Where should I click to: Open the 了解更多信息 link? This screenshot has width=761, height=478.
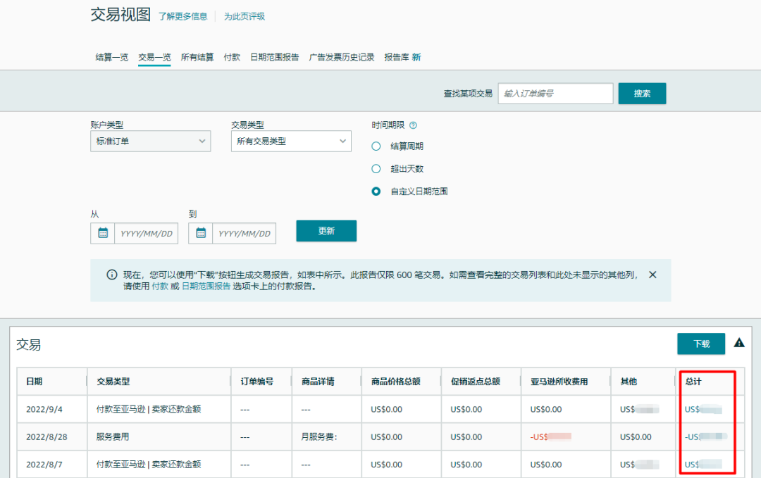(x=183, y=15)
